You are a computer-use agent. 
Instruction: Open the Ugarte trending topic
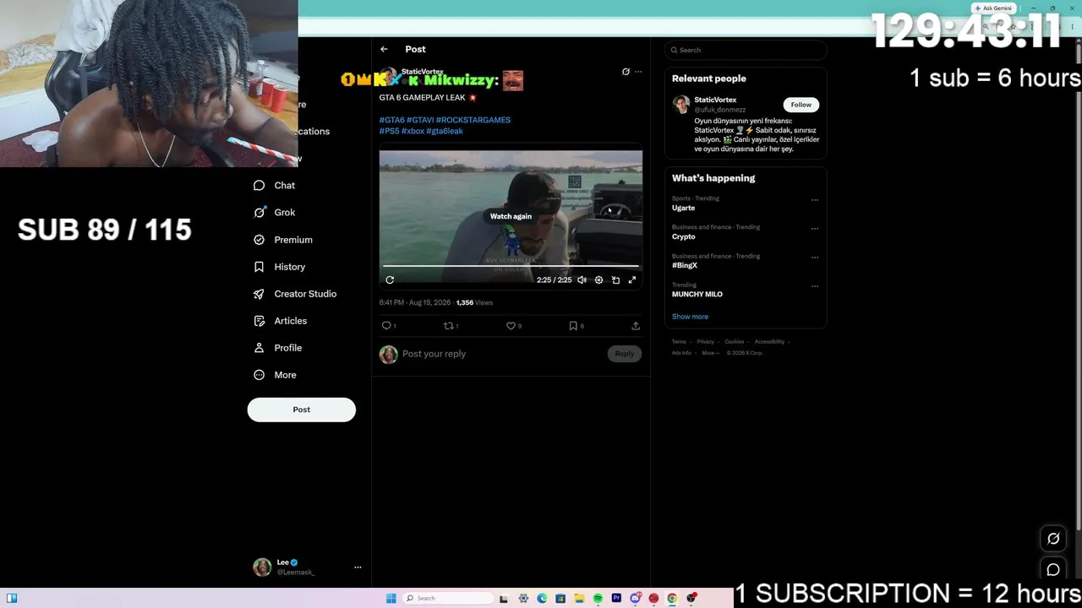coord(684,208)
